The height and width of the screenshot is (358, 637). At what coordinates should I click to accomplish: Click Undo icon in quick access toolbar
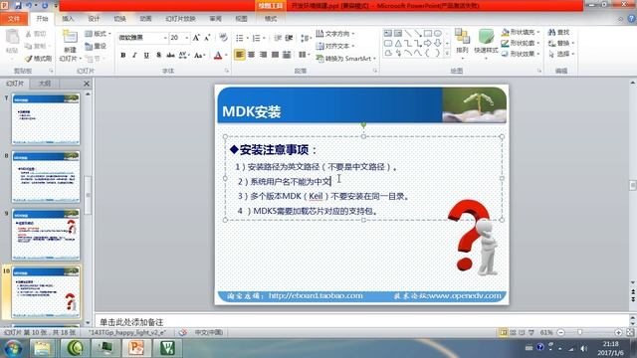[29, 6]
